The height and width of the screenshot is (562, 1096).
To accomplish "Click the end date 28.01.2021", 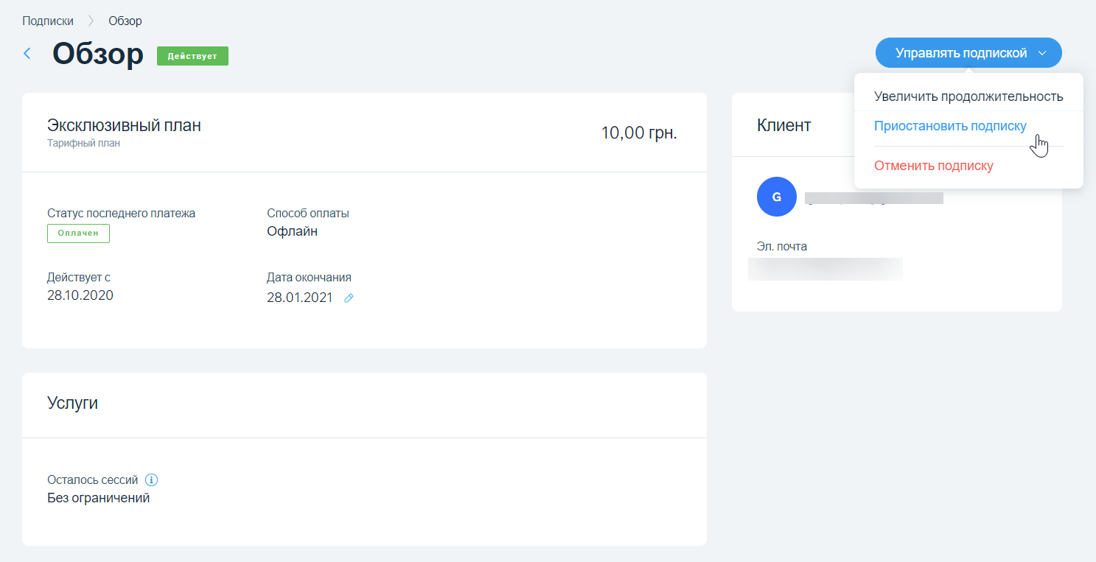I will point(300,298).
